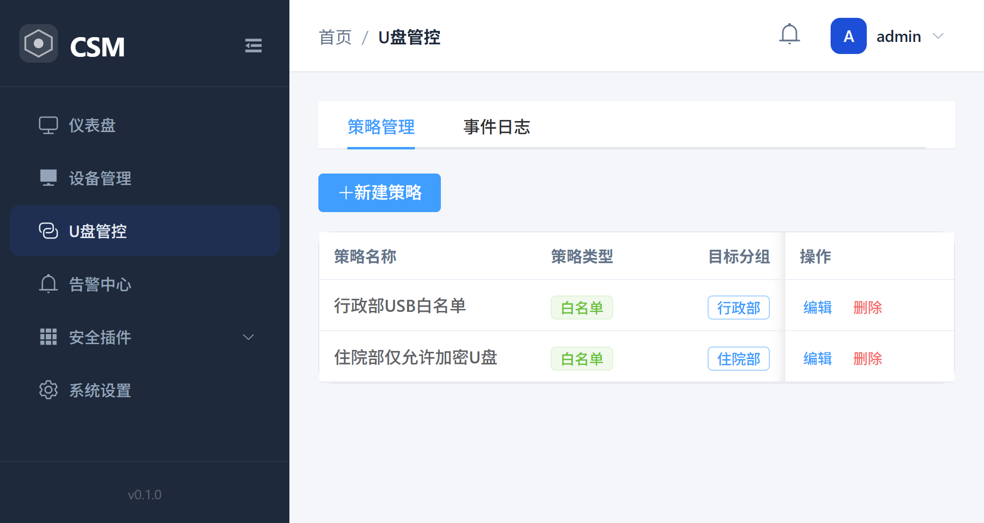The image size is (984, 523).
Task: Click the U盘管控 link icon
Action: coord(48,231)
